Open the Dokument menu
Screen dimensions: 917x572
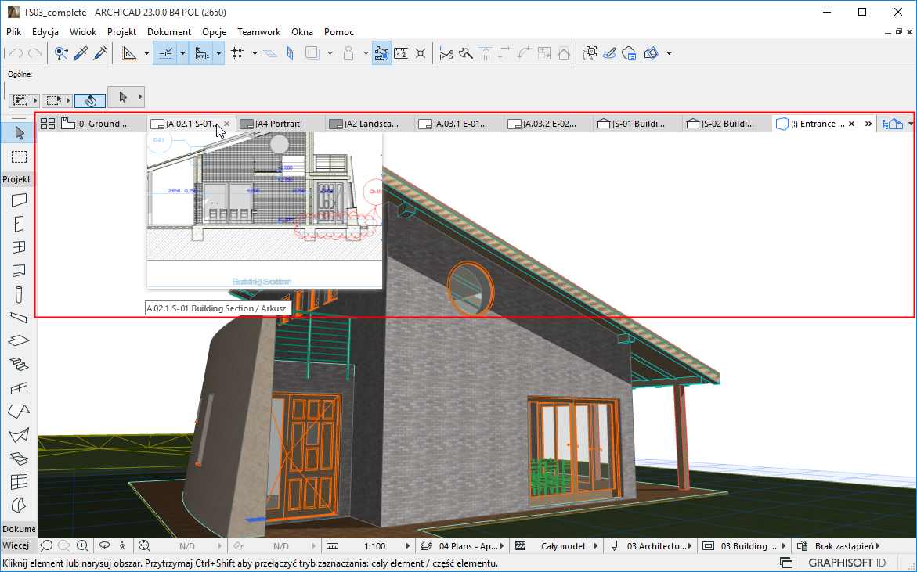click(x=168, y=32)
